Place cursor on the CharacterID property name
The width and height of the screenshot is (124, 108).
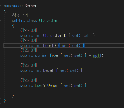coord(55,35)
